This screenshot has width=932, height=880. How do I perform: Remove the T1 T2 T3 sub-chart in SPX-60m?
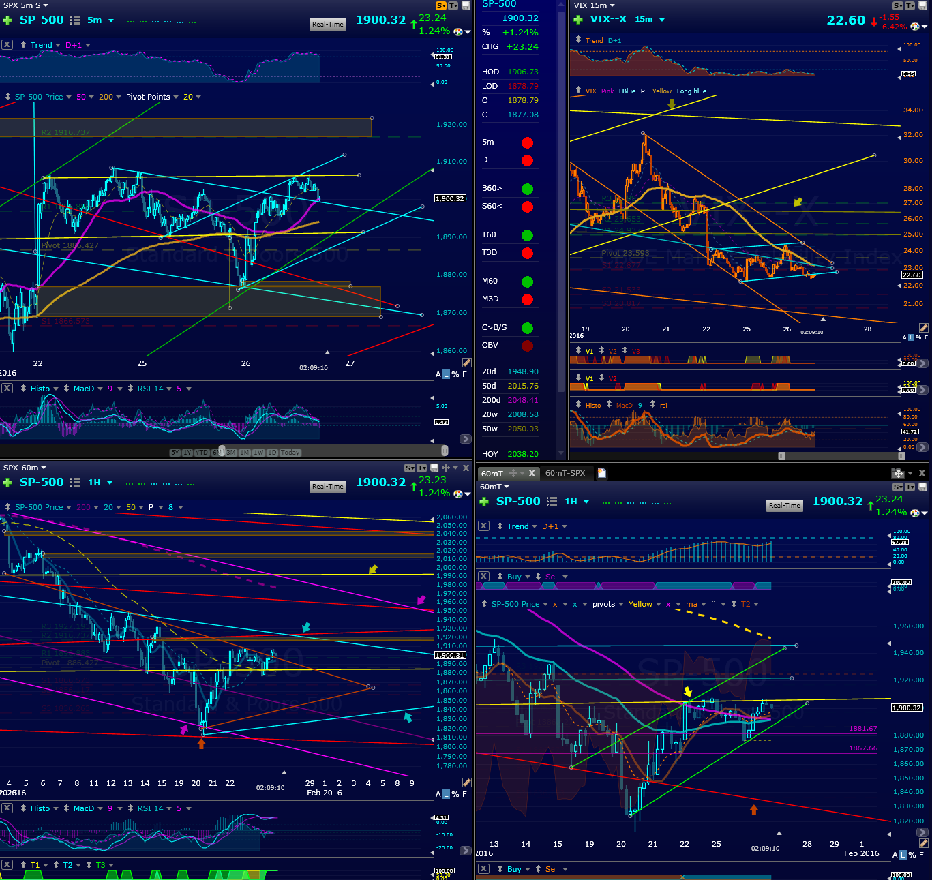(x=7, y=865)
